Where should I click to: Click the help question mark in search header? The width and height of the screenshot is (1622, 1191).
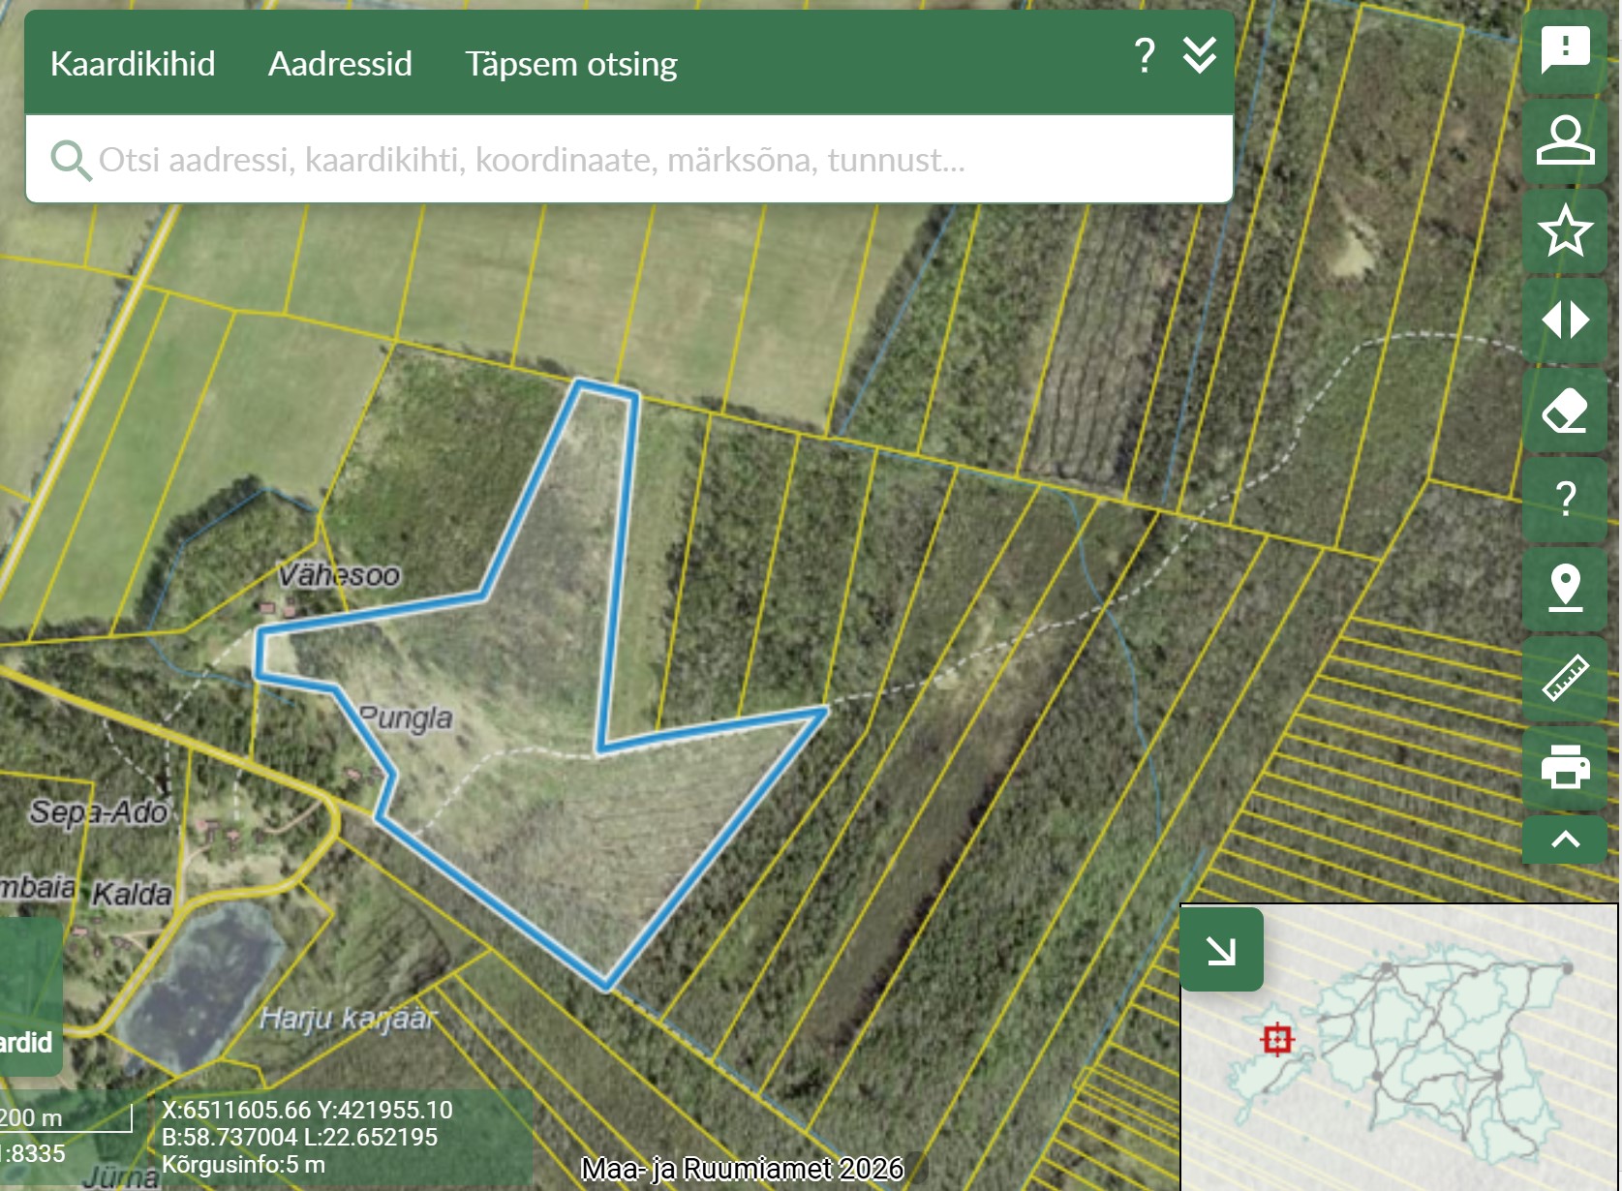pos(1145,56)
